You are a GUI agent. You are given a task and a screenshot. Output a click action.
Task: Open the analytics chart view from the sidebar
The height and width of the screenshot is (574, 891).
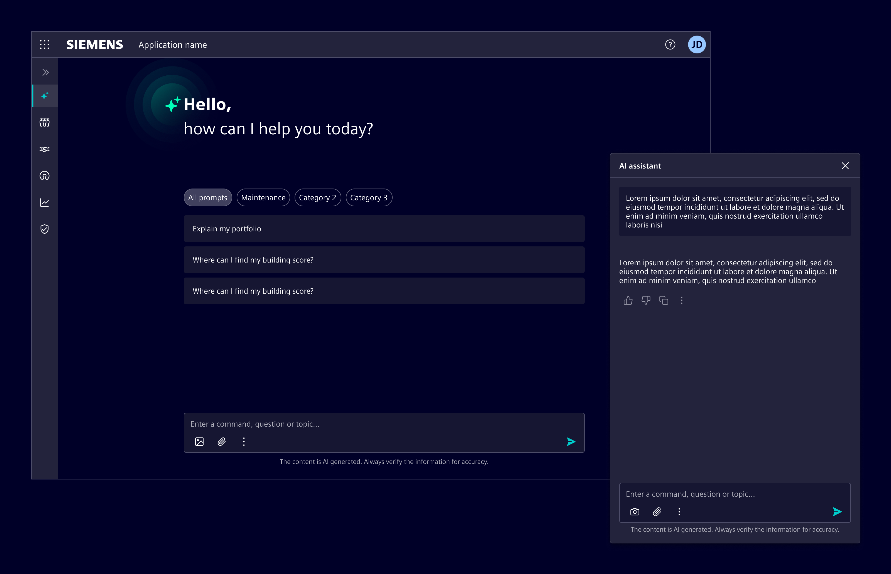[44, 202]
